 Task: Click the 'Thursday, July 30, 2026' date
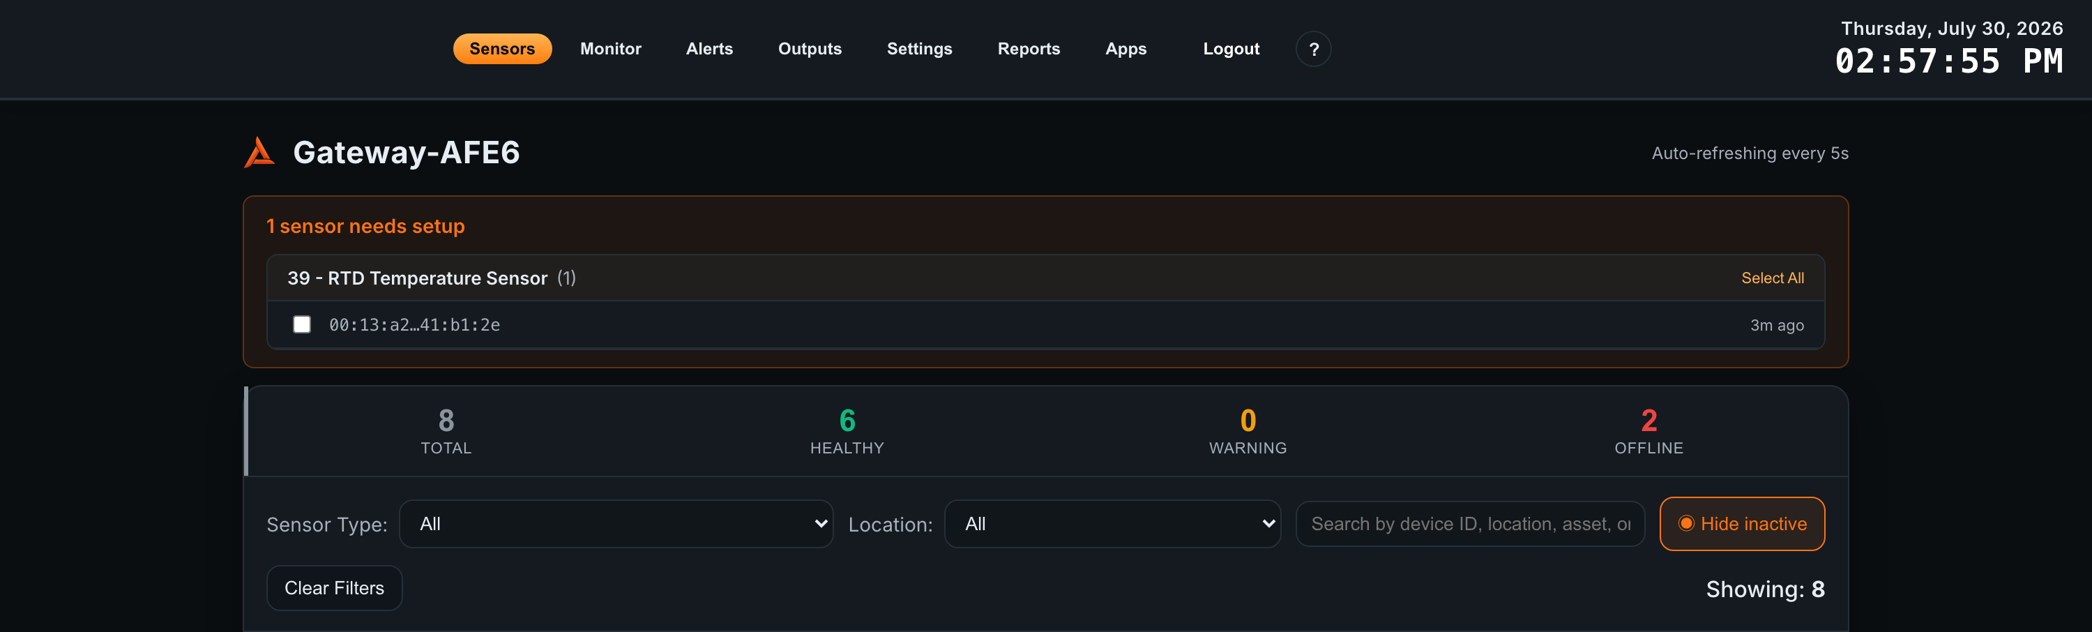tap(1952, 29)
